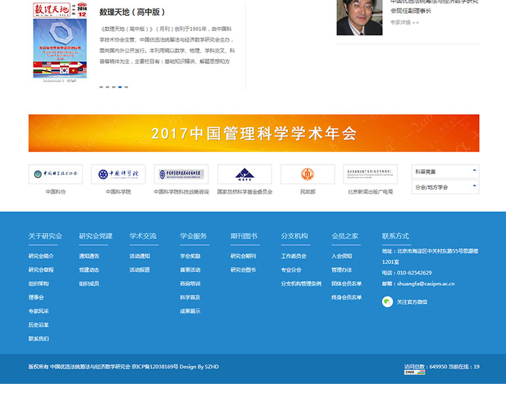Click the 中国科学院科技战略咨询 logo

click(181, 175)
